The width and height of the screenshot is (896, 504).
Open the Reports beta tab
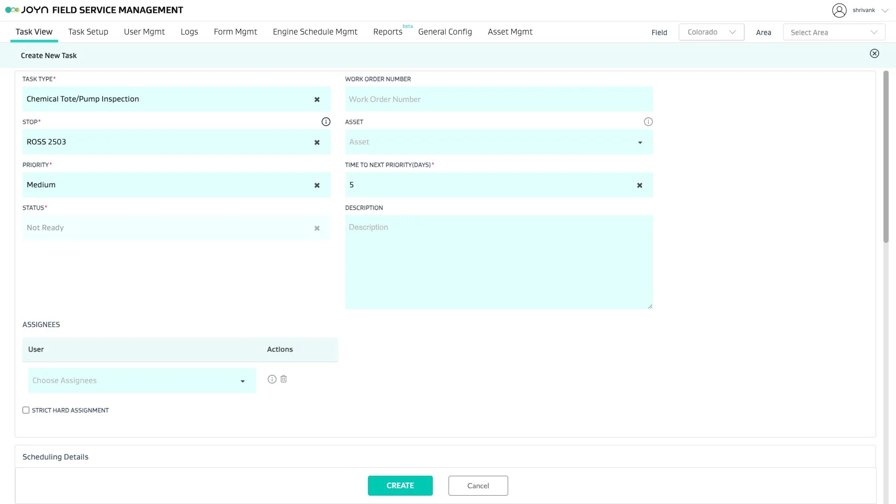(388, 32)
